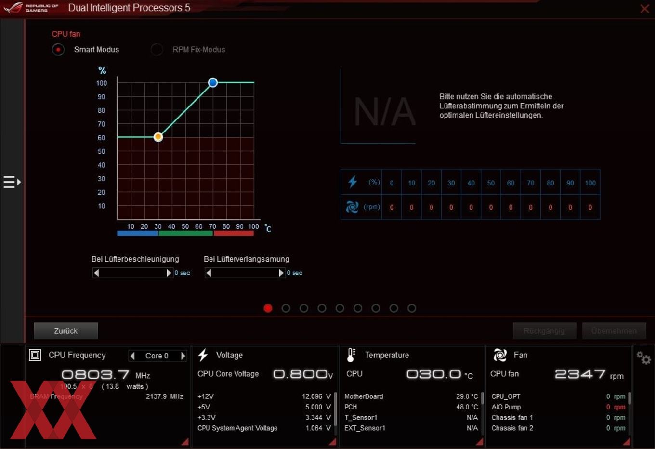Viewport: 655px width, 449px height.
Task: Go to fourth fan page dot
Action: coord(322,308)
